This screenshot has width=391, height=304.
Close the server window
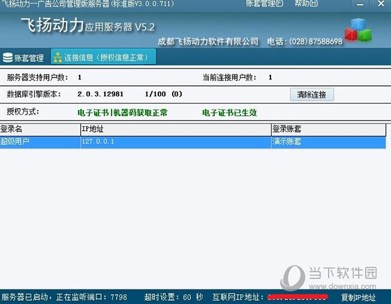[381, 3]
